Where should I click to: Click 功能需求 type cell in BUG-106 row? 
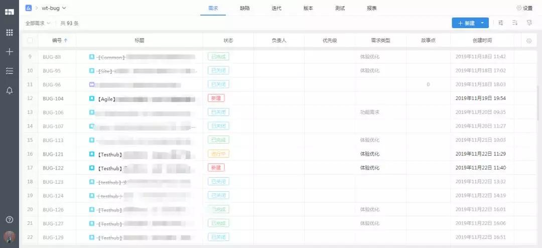[370, 112]
